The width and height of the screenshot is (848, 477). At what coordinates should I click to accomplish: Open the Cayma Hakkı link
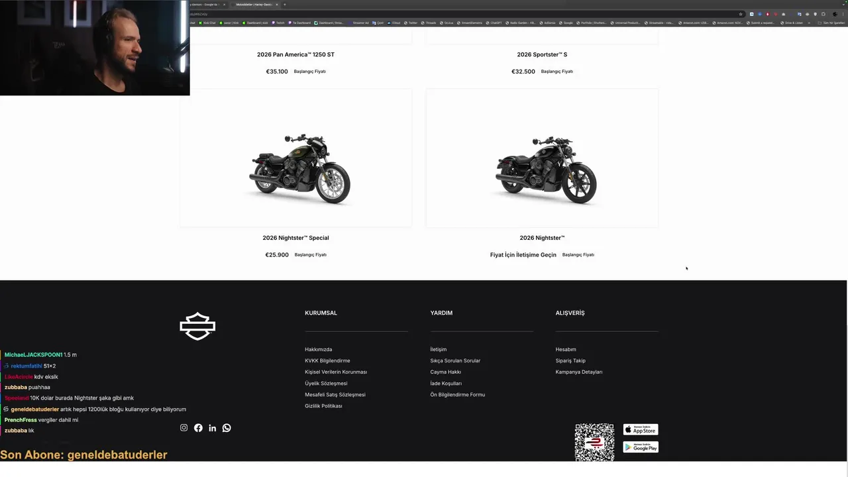pos(446,372)
